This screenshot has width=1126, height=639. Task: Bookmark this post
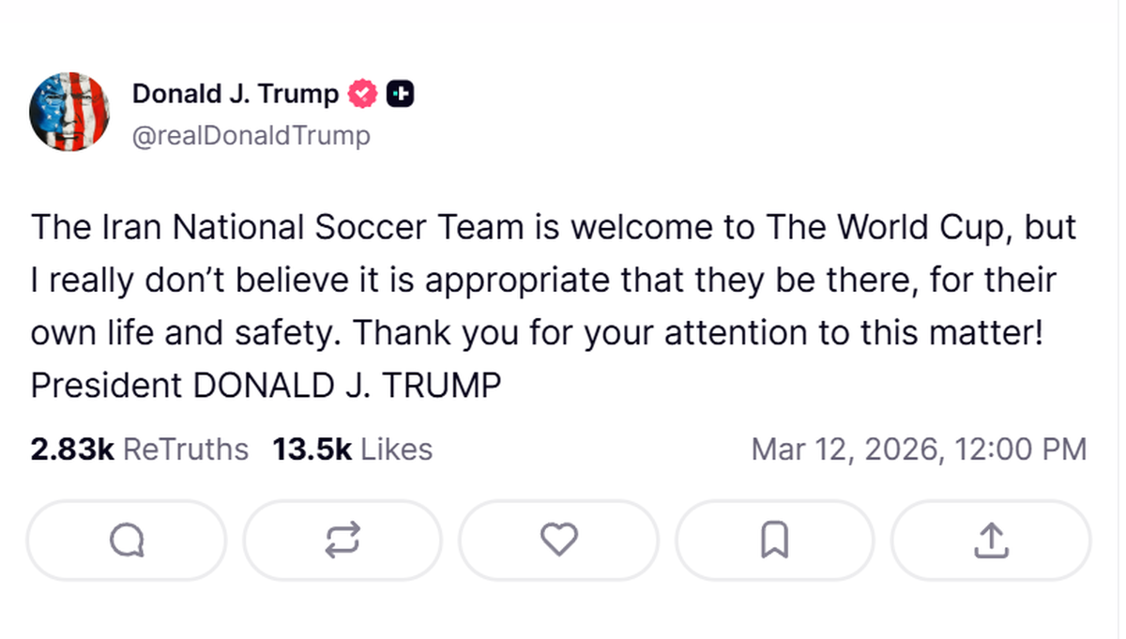pos(774,540)
